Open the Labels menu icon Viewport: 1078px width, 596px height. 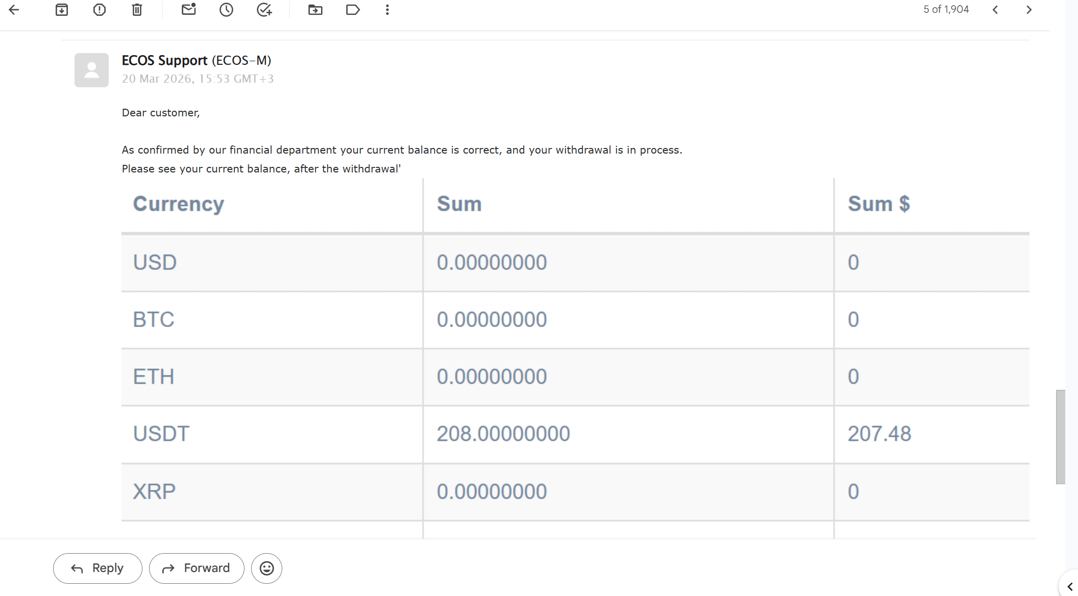point(353,10)
